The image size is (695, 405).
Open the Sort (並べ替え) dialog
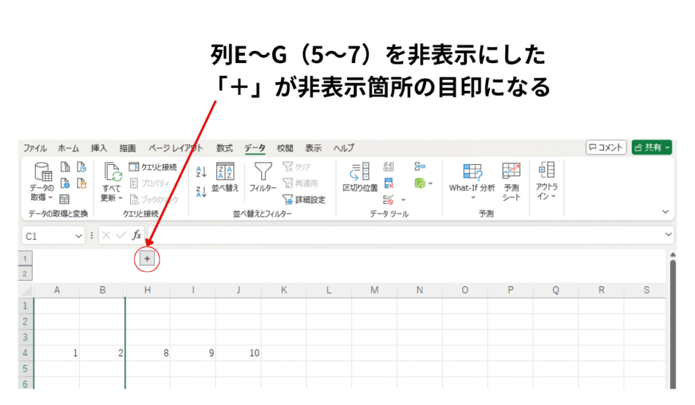(x=225, y=178)
